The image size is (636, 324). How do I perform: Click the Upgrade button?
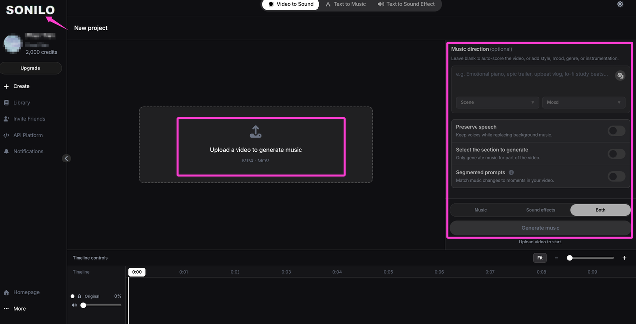tap(31, 68)
